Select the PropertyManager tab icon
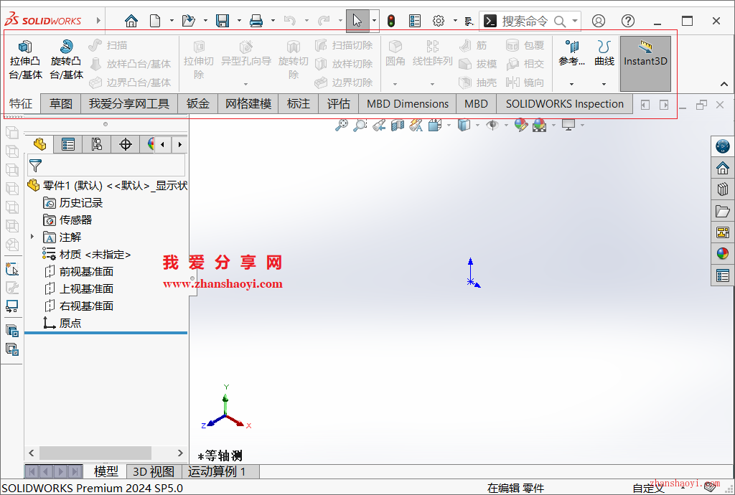The width and height of the screenshot is (735, 495). click(x=68, y=144)
